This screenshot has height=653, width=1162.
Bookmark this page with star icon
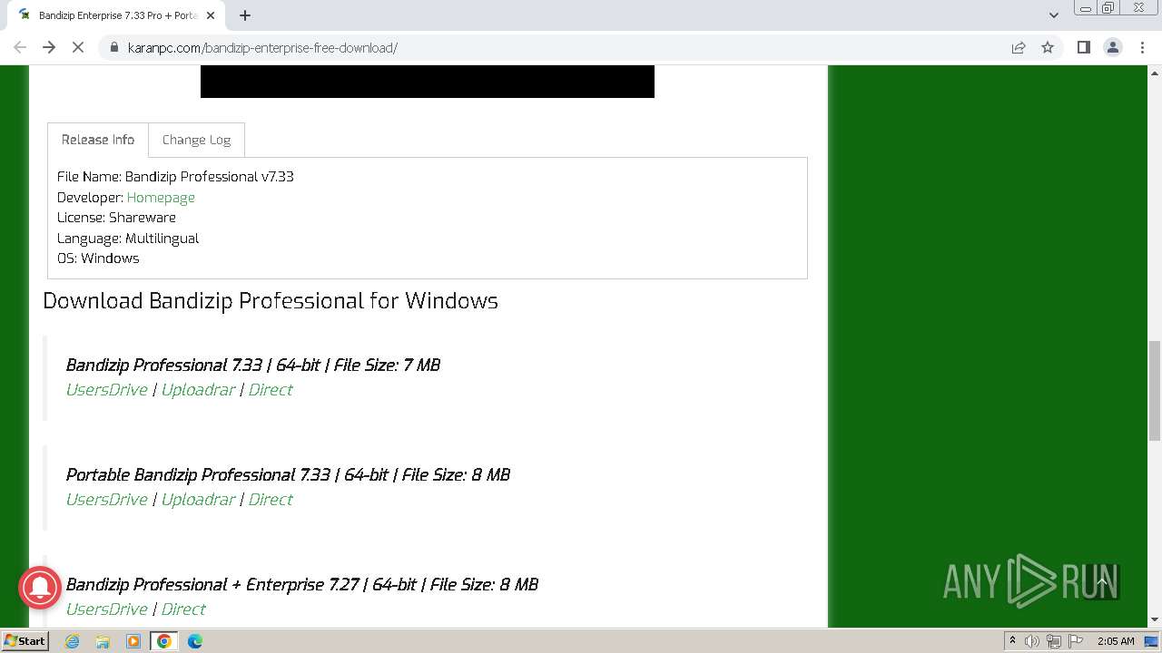click(x=1048, y=47)
